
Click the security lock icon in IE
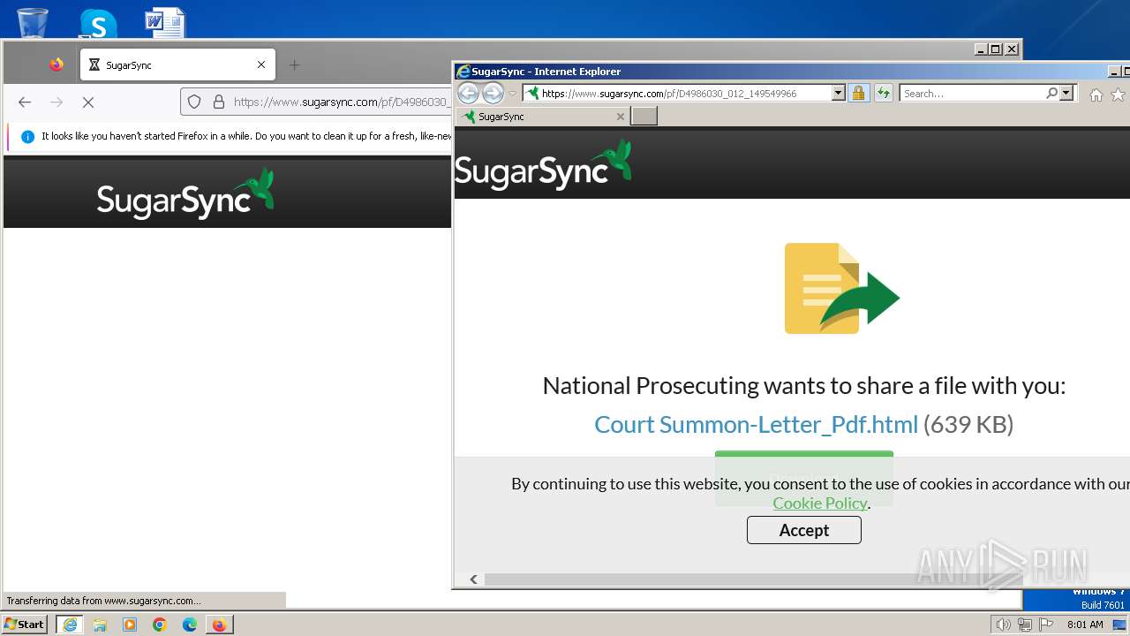click(858, 93)
